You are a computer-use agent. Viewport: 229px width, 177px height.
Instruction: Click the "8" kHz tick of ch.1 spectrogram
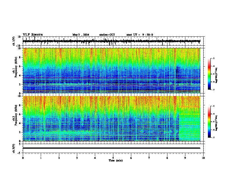20,57
